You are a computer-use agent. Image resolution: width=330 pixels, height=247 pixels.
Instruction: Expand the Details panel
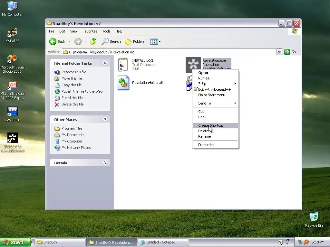105,162
